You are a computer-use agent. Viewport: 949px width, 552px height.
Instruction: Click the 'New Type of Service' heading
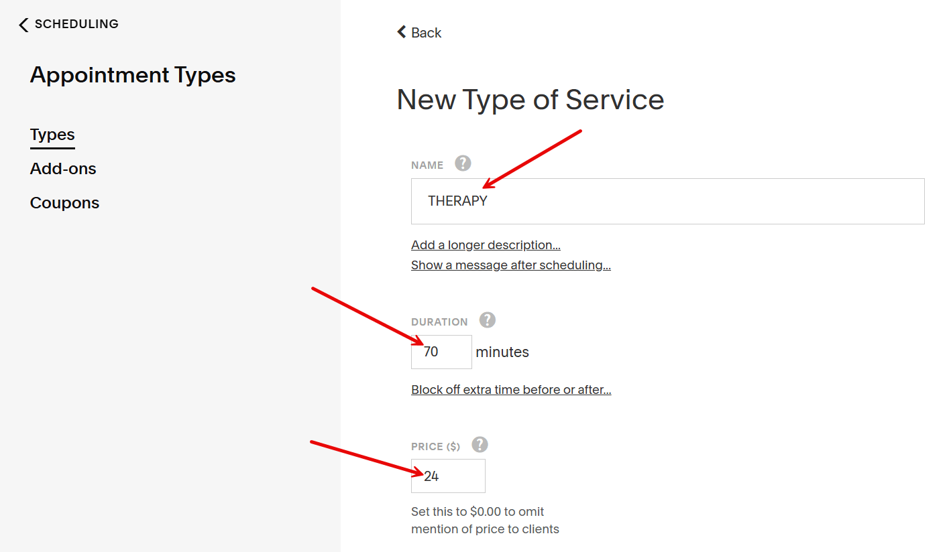530,100
